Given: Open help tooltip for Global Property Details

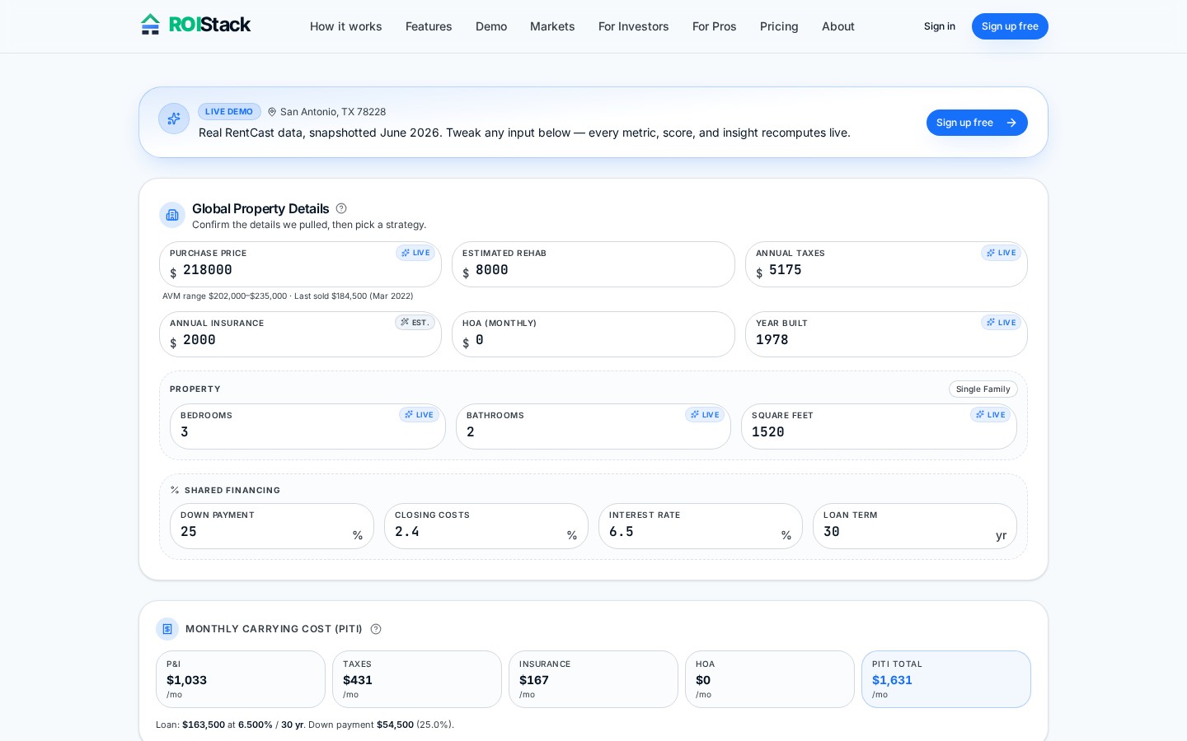Looking at the screenshot, I should [341, 208].
